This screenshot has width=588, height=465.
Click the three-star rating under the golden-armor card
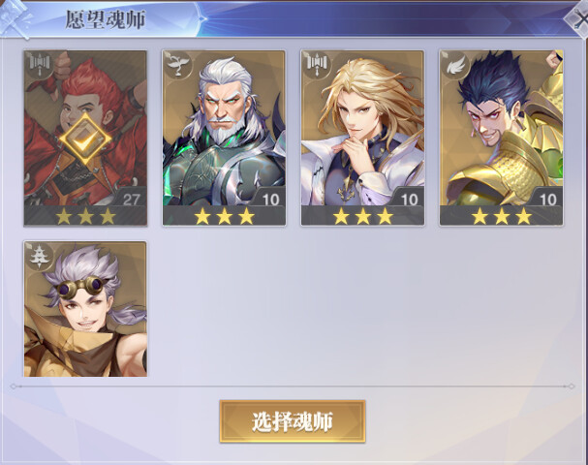(x=502, y=216)
